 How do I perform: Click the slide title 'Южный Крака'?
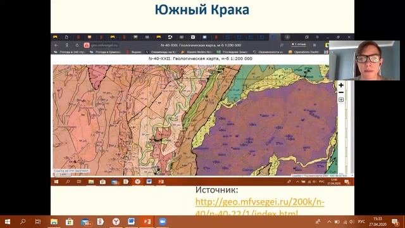pyautogui.click(x=202, y=10)
